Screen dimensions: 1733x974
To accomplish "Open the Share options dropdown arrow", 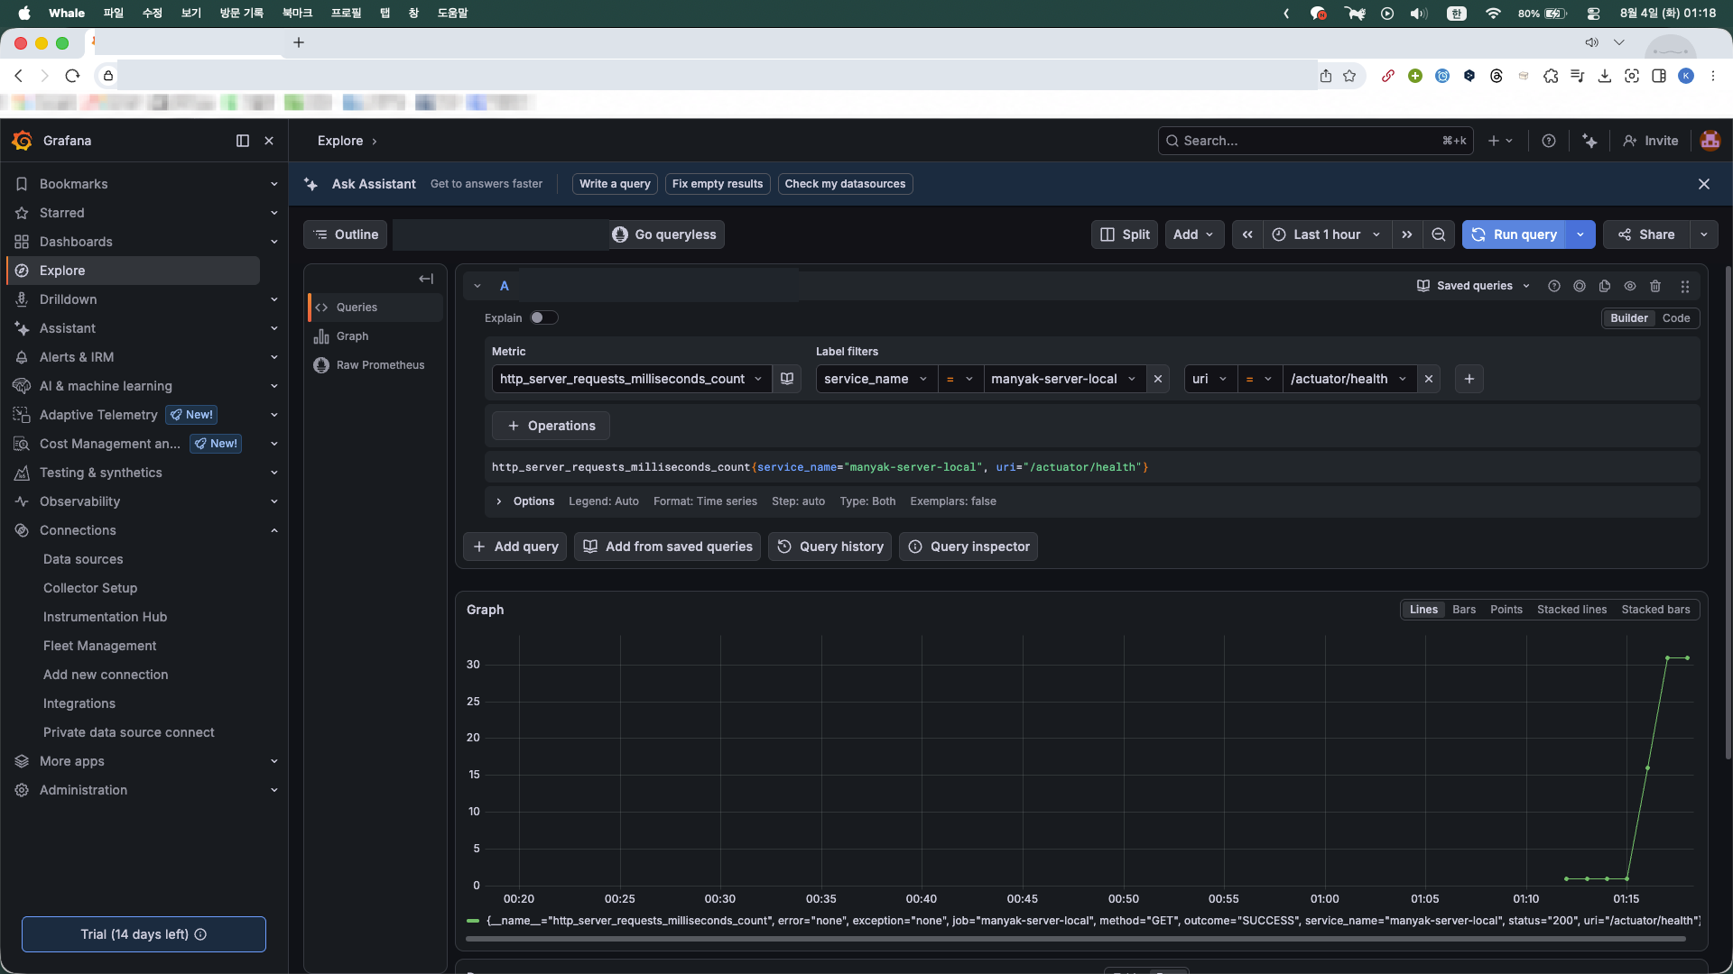I will pos(1703,234).
